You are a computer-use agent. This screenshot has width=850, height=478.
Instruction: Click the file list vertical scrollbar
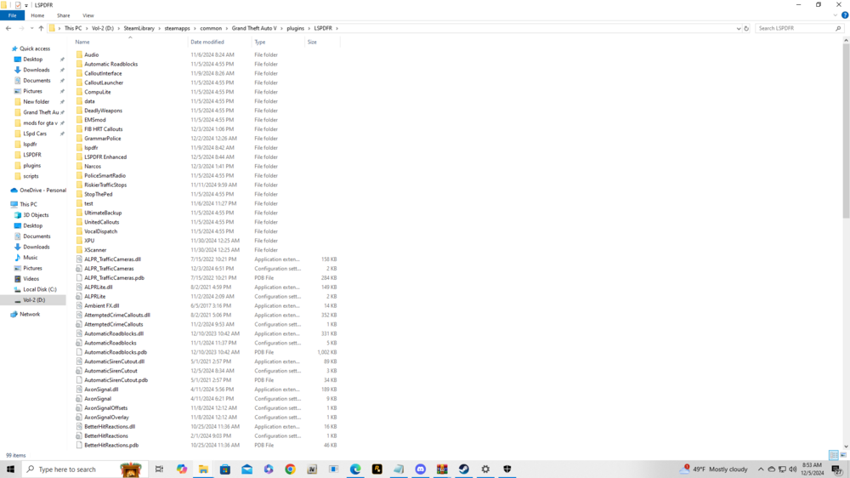tap(846, 130)
